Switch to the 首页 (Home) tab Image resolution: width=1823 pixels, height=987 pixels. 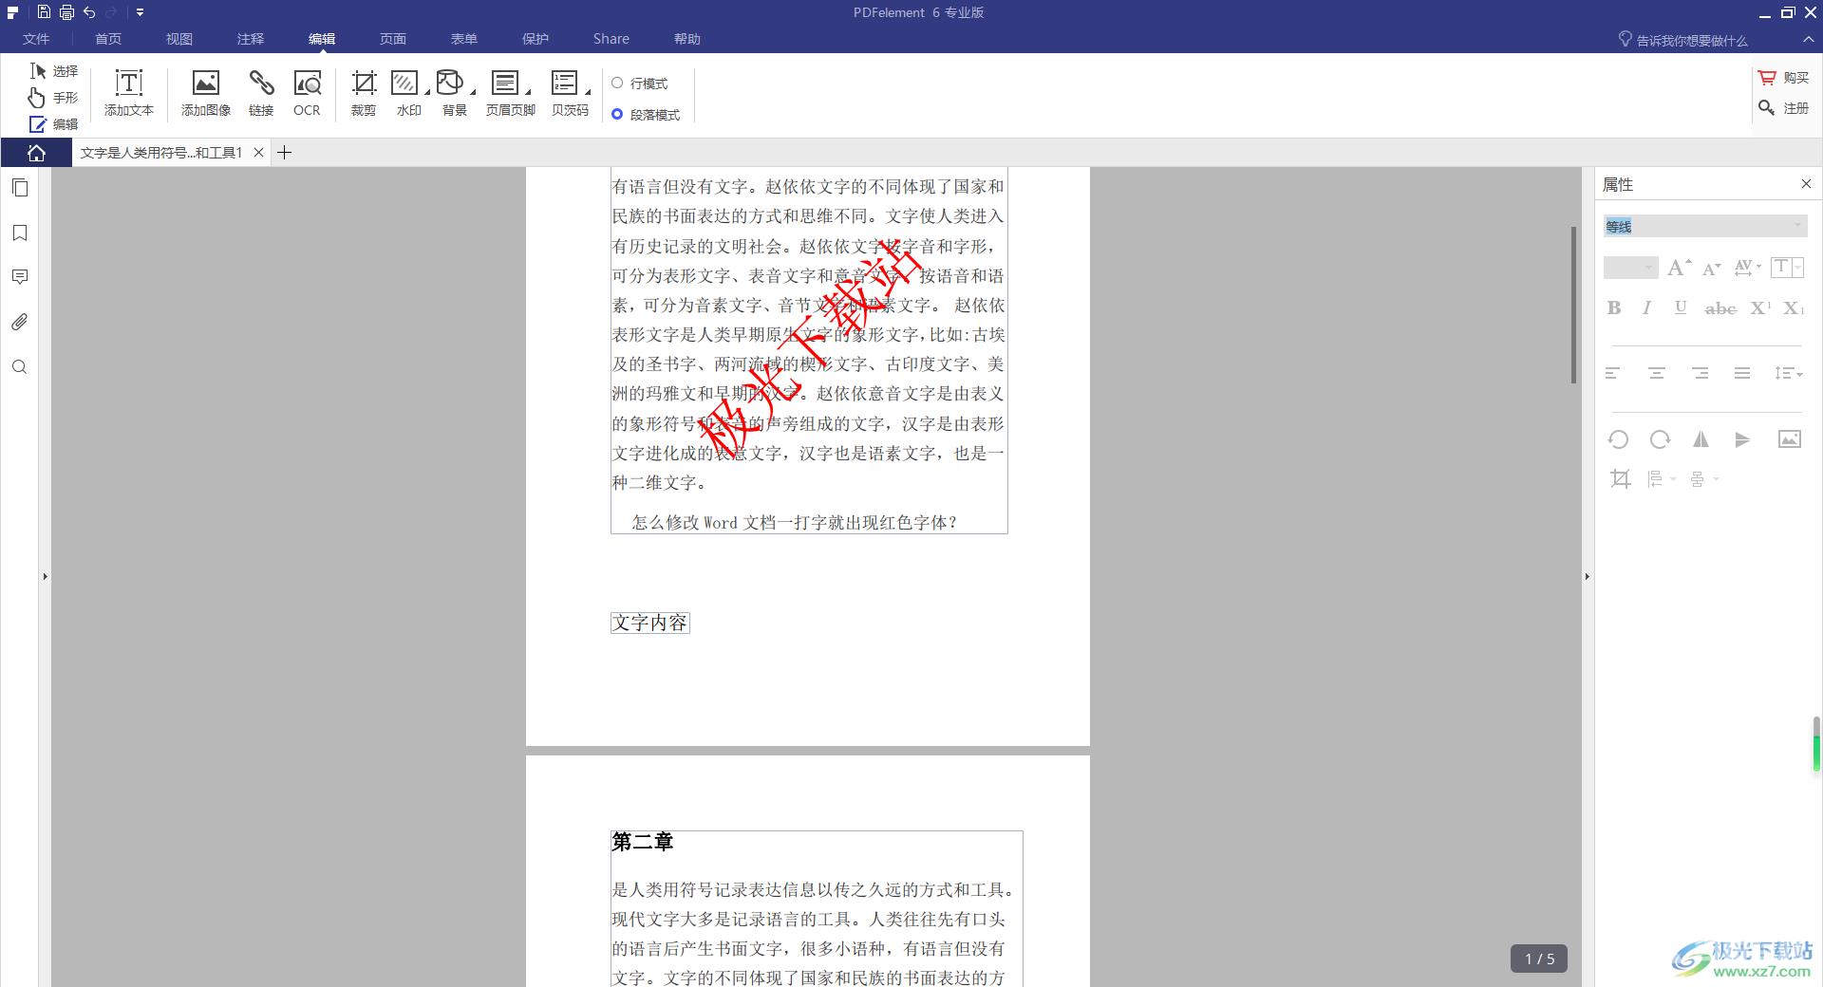pos(108,39)
